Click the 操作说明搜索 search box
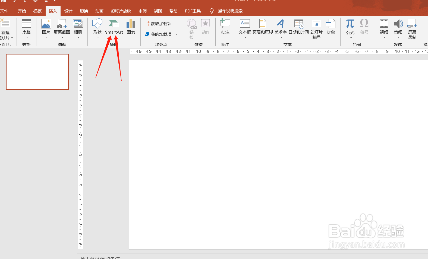This screenshot has width=428, height=259. click(230, 11)
